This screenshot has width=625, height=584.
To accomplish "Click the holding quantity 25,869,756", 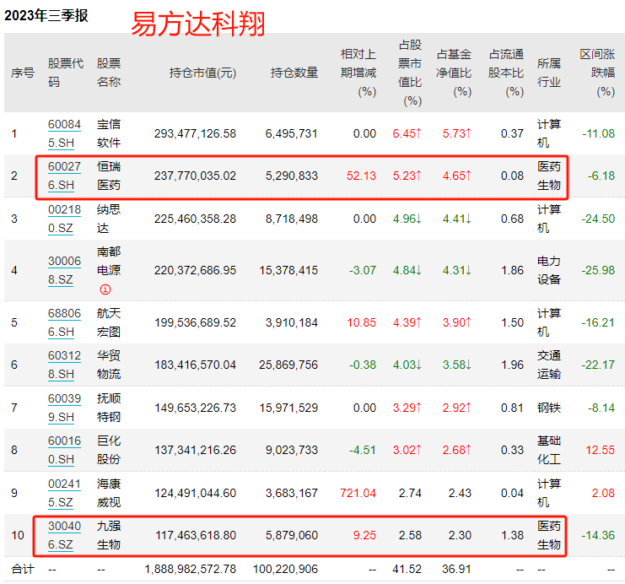I will coord(288,365).
